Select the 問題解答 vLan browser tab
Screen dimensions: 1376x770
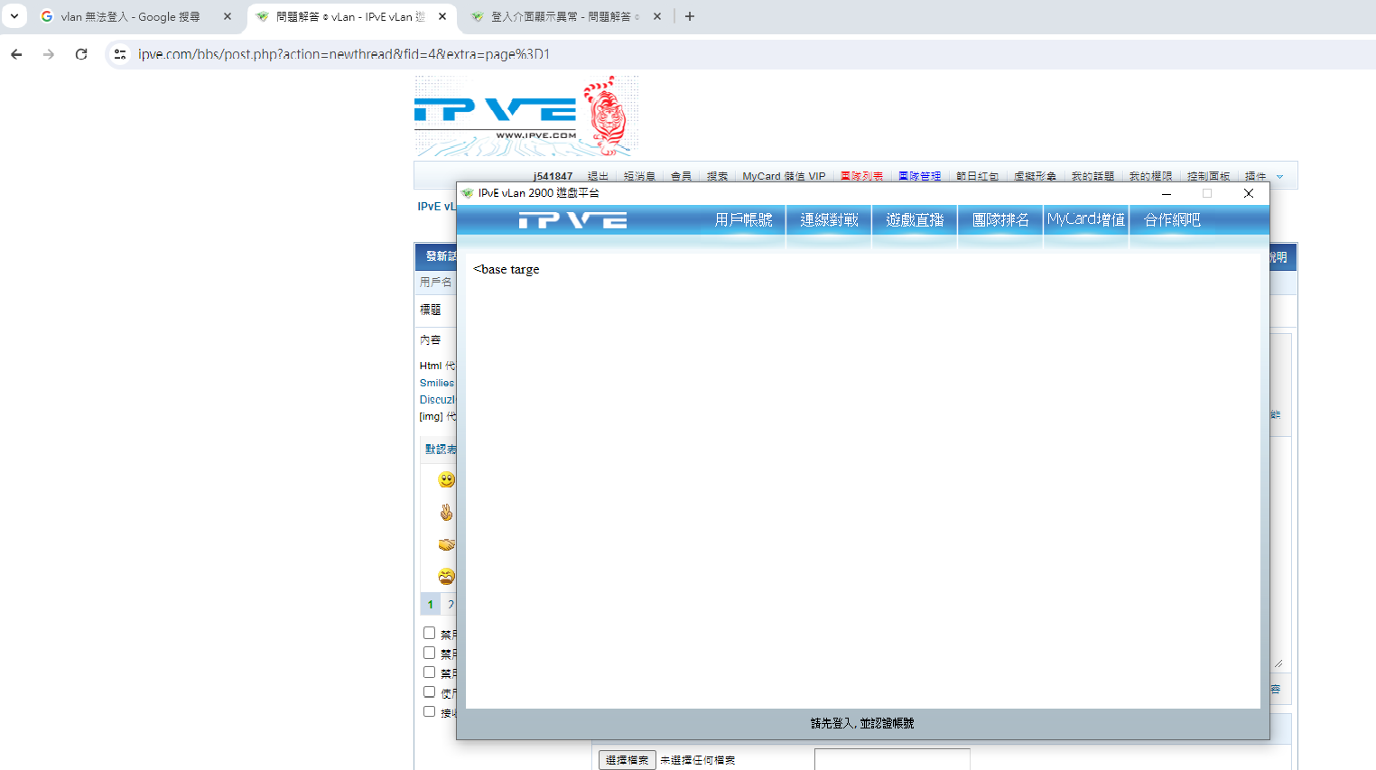pos(350,16)
